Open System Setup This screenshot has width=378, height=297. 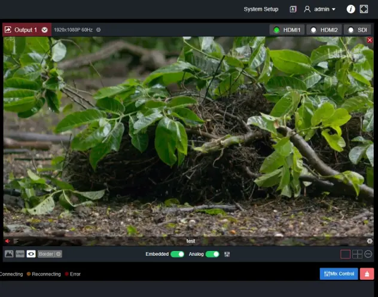[261, 9]
